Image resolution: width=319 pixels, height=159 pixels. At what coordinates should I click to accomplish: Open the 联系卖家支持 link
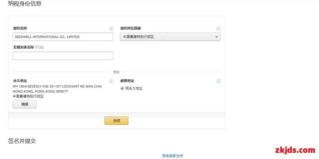(172, 156)
